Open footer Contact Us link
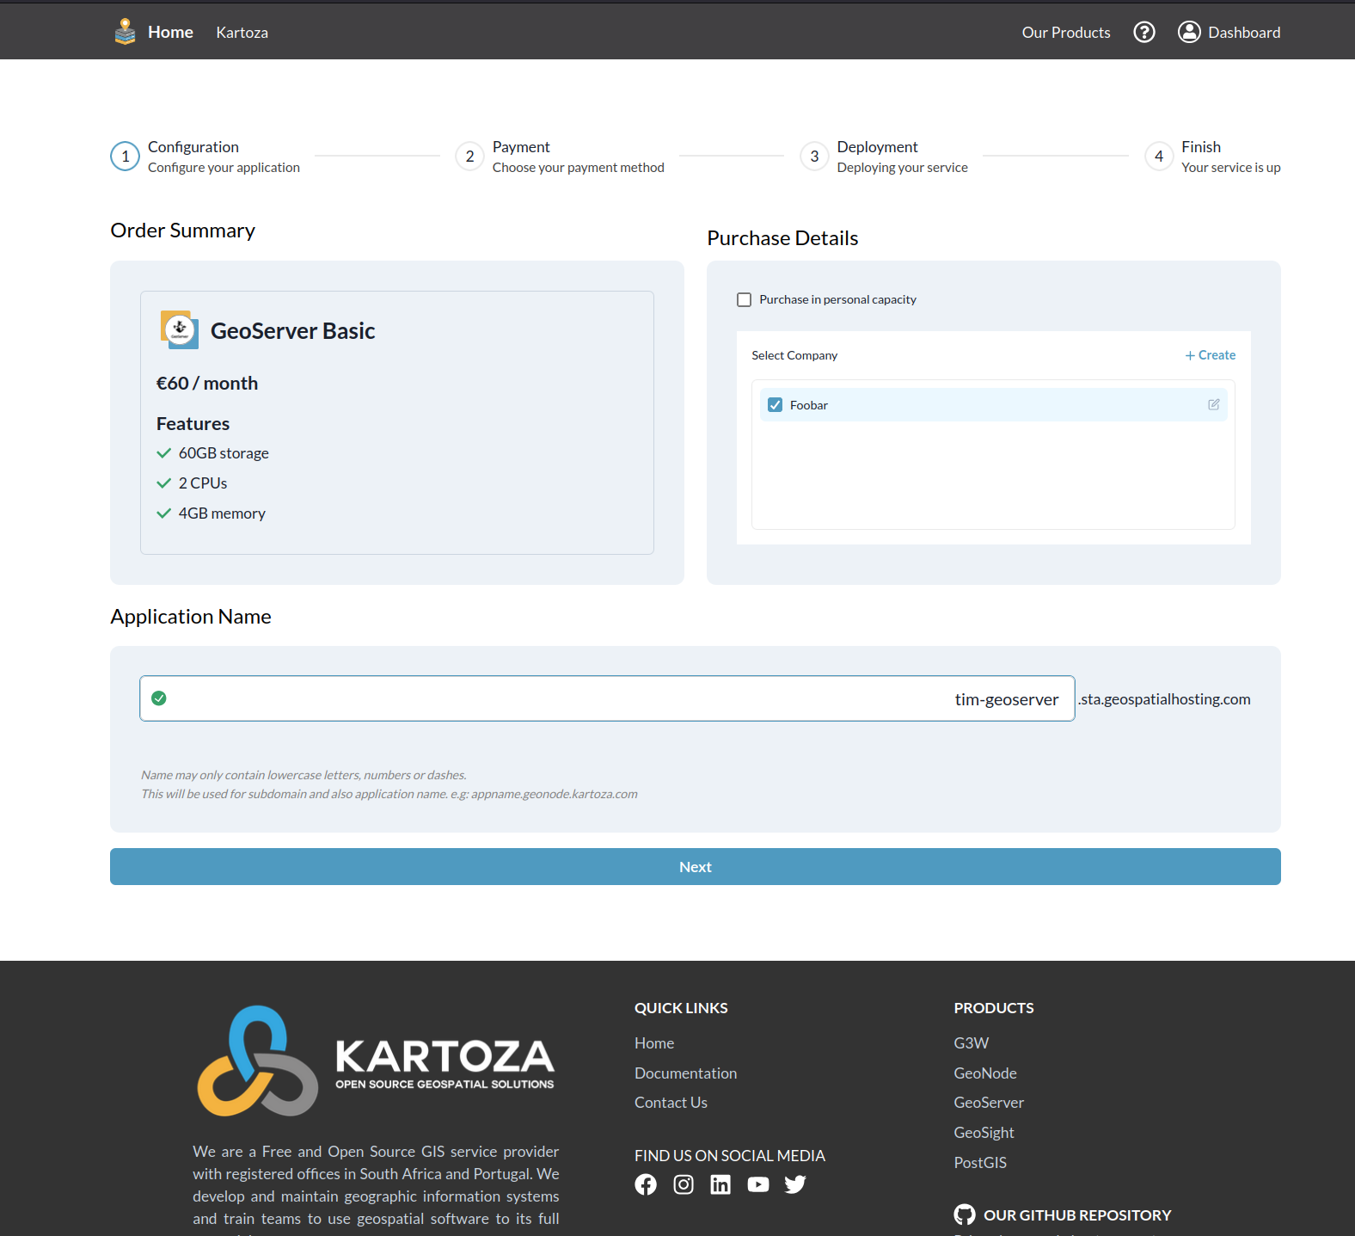 [x=671, y=1103]
